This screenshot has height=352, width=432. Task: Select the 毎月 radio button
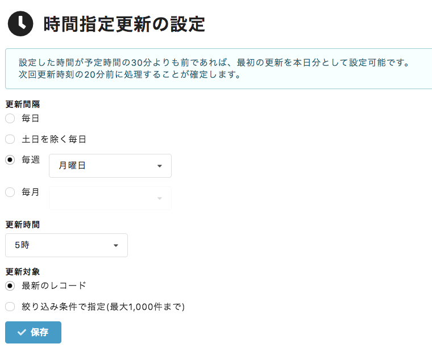(10, 192)
